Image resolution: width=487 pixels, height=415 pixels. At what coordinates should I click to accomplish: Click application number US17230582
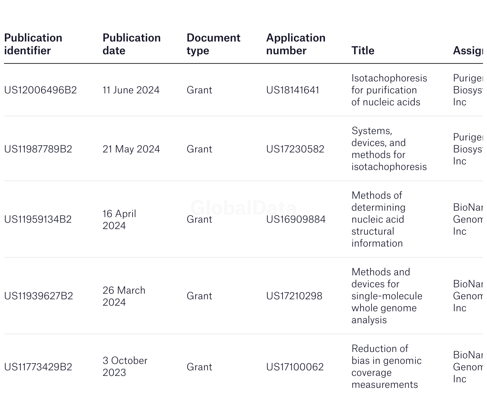tap(295, 149)
